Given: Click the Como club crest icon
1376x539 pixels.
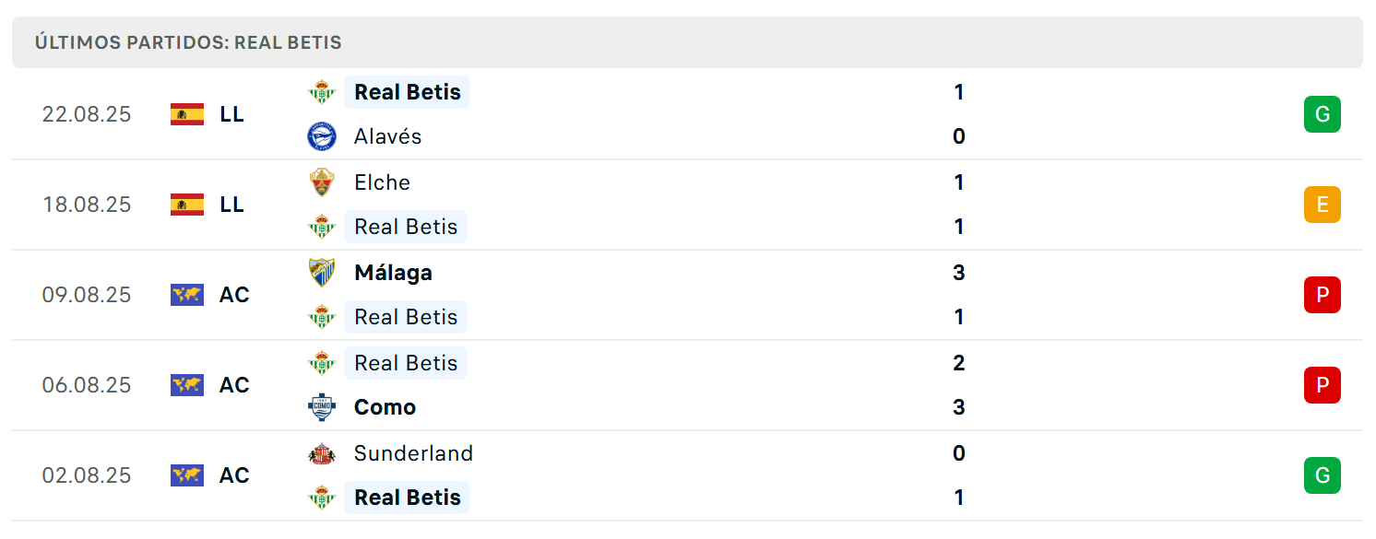Looking at the screenshot, I should coord(322,407).
